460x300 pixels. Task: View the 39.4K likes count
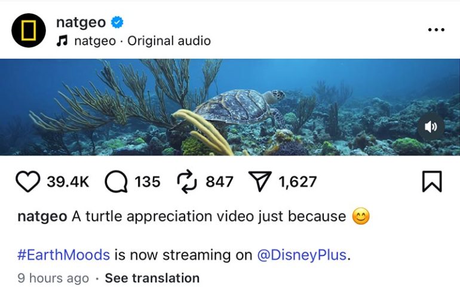[x=68, y=182]
